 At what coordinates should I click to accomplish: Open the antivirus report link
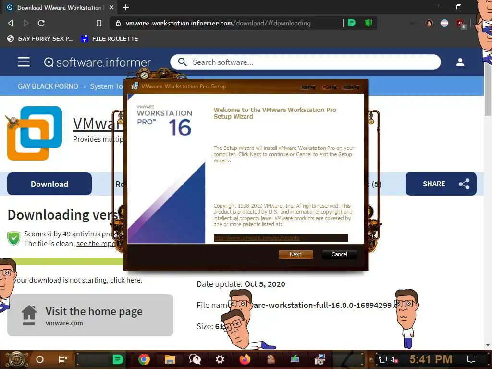[96, 244]
